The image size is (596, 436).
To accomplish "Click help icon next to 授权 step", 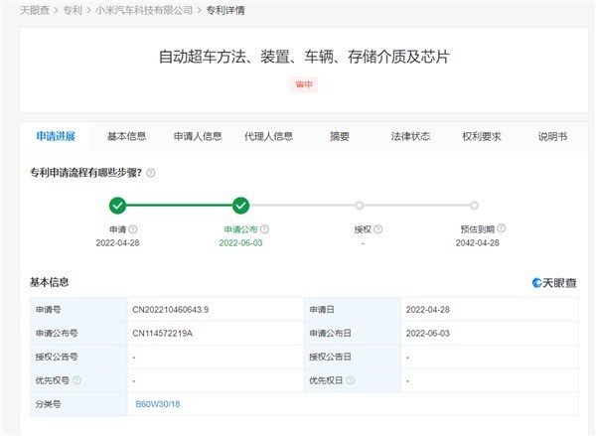I will pyautogui.click(x=377, y=229).
